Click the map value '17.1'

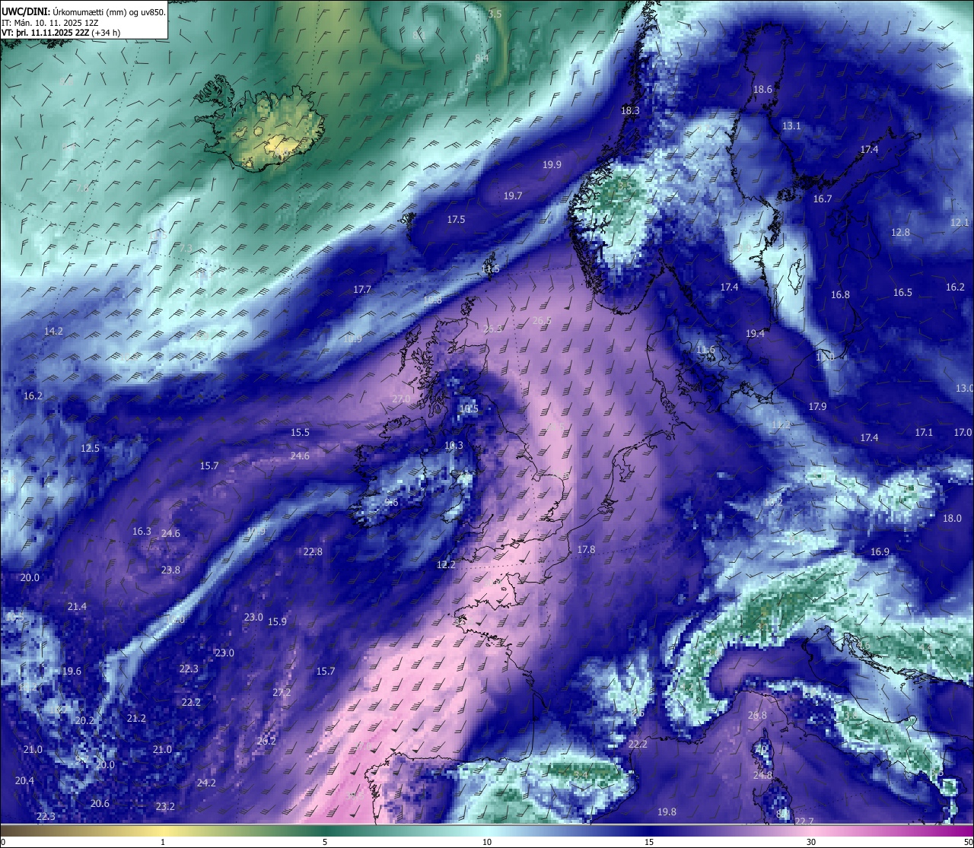coord(924,432)
